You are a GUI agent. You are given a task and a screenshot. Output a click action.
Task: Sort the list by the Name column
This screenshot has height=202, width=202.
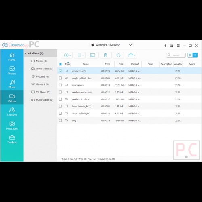(86, 64)
